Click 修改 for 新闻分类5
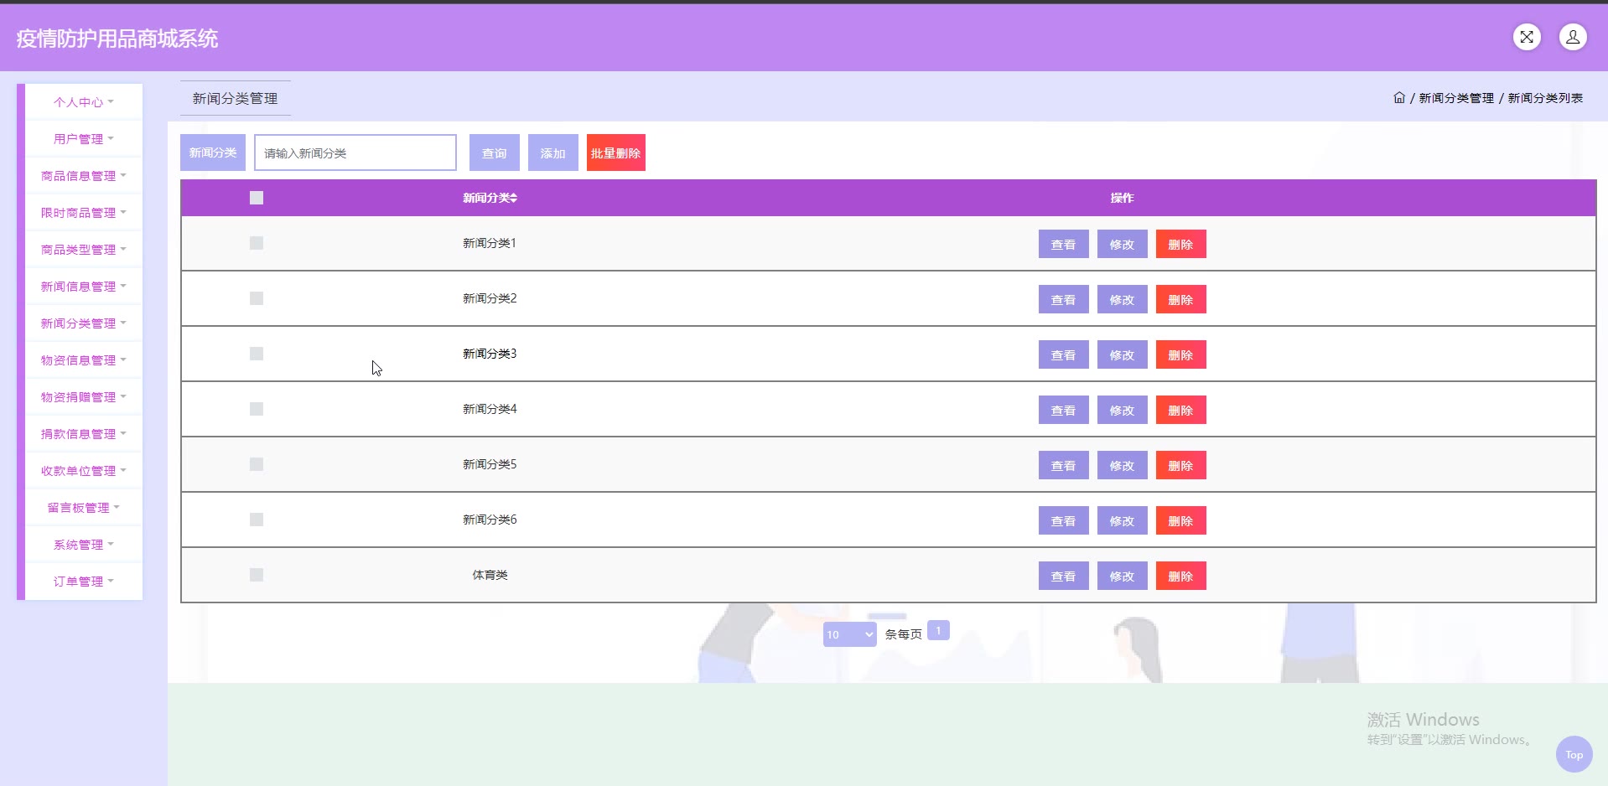 point(1123,465)
